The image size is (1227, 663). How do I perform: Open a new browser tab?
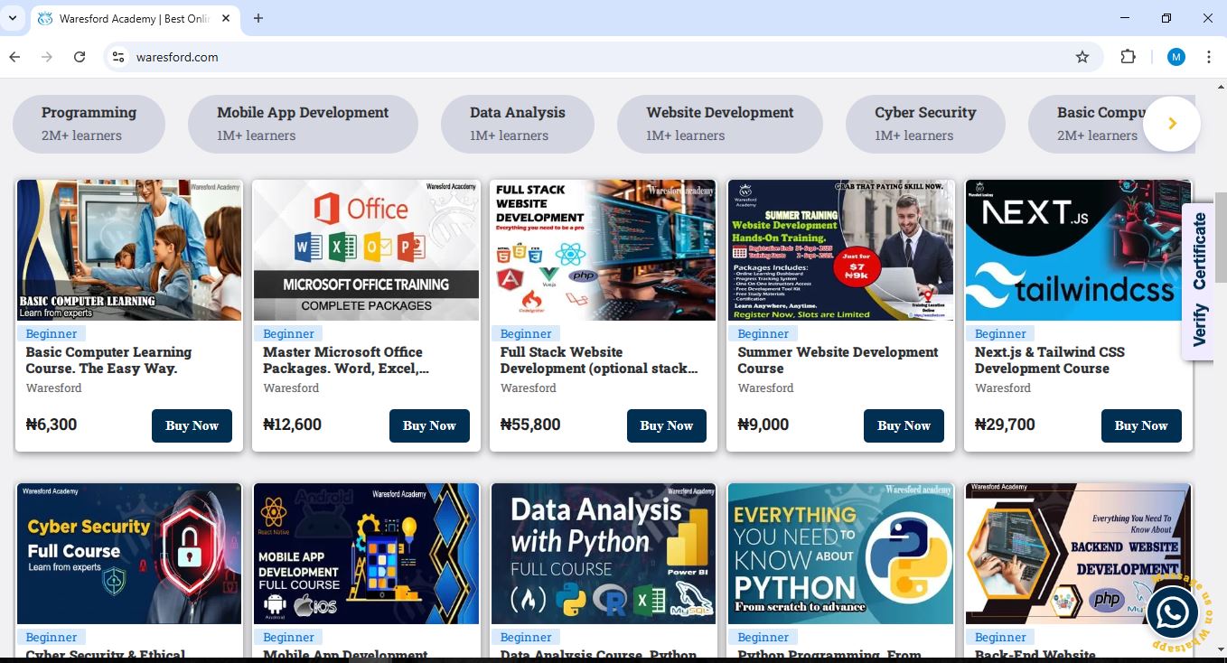pyautogui.click(x=258, y=18)
